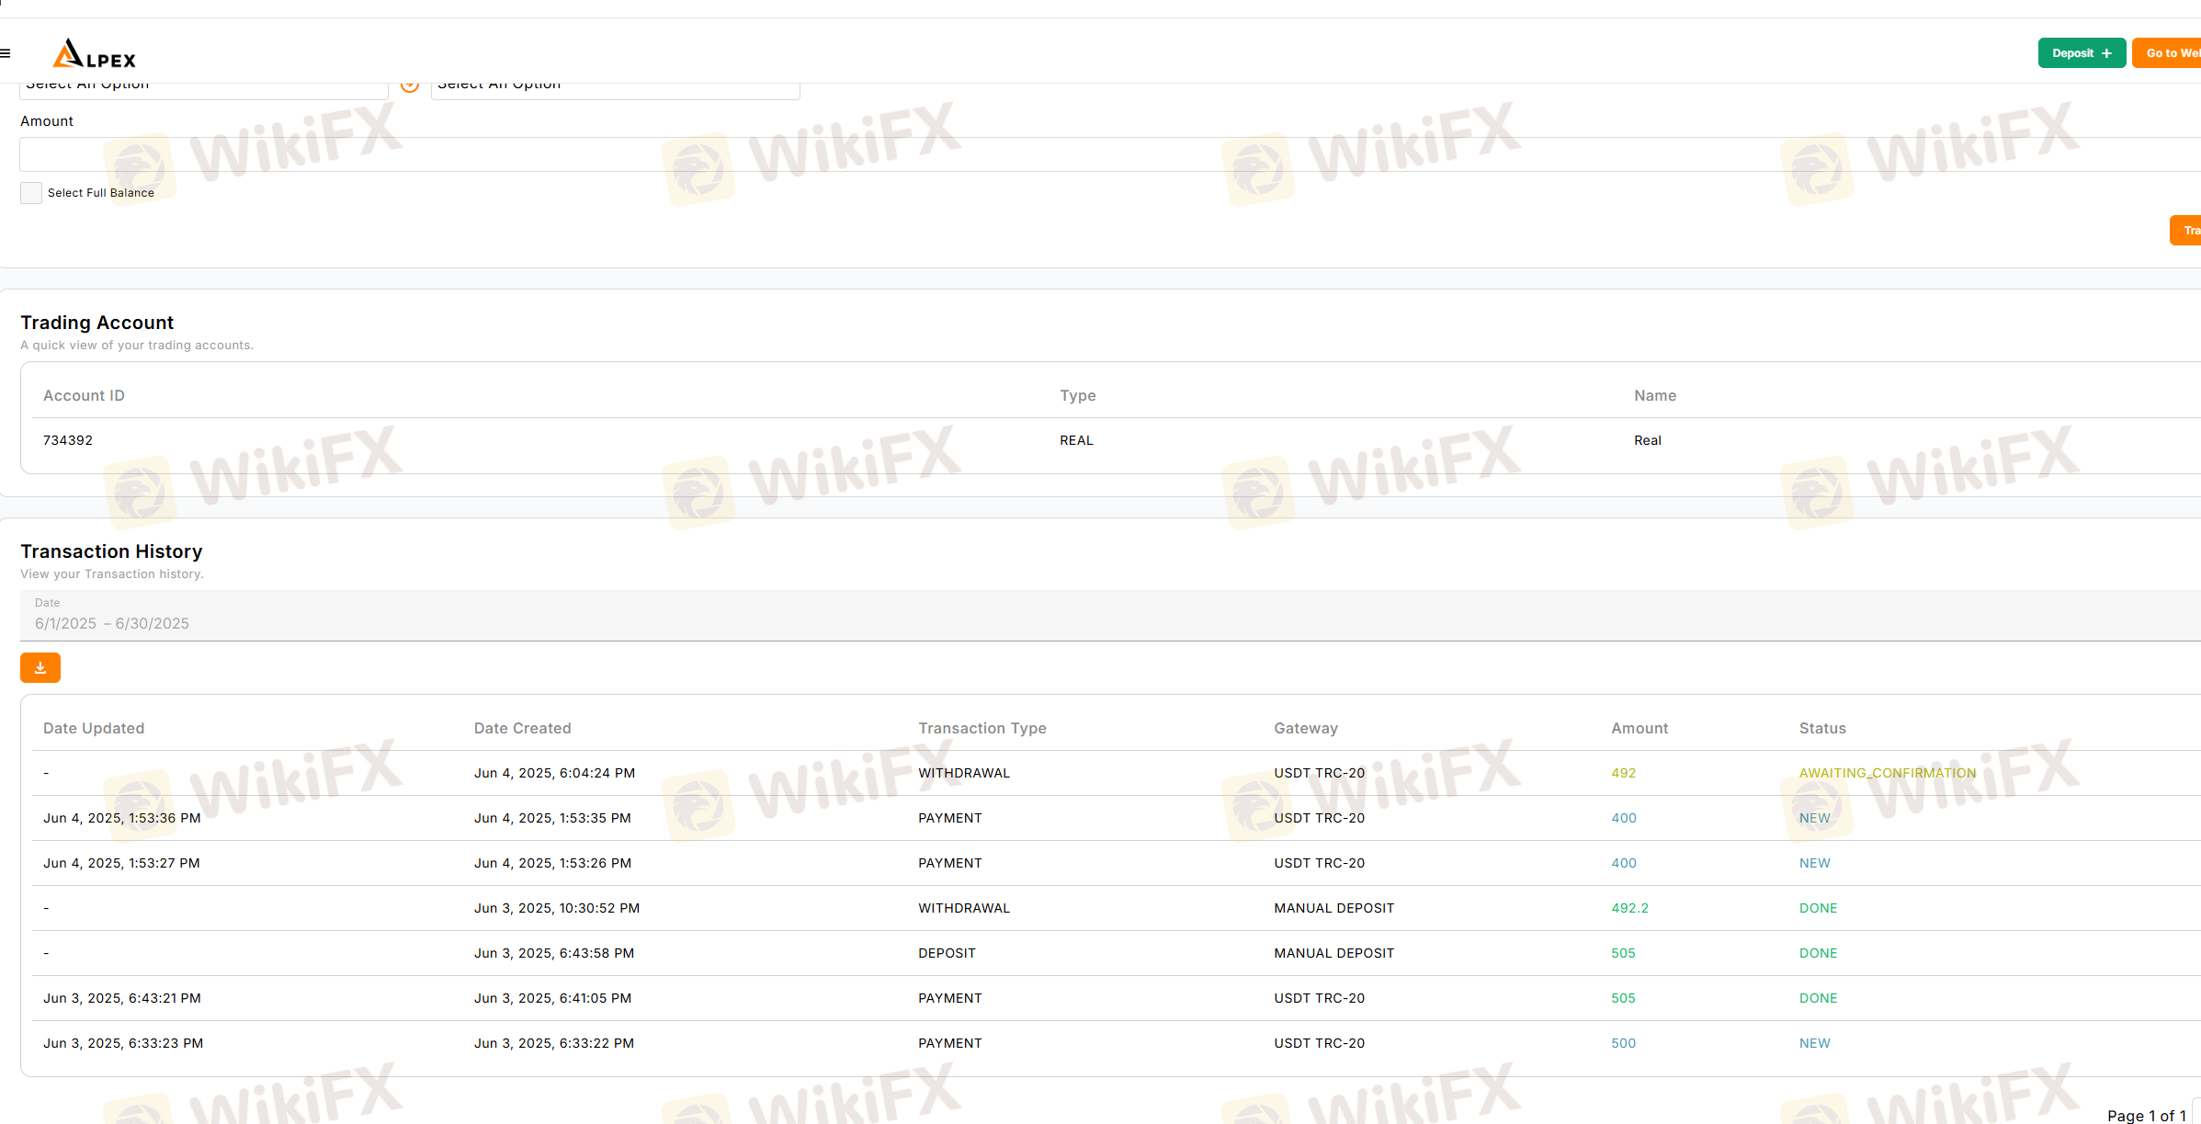
Task: Download the transaction history export
Action: [x=40, y=668]
